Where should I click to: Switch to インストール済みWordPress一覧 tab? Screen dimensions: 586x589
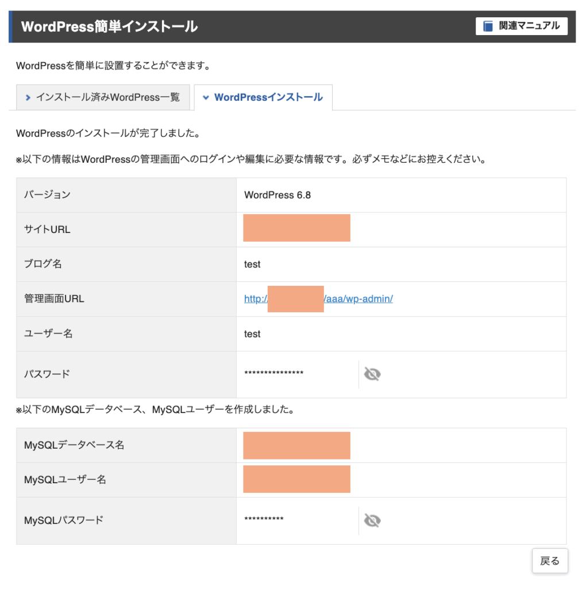[103, 97]
